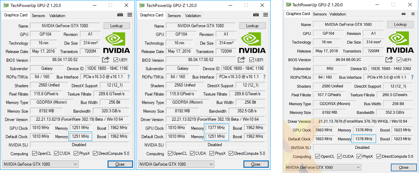Select Graphics Card tab in right window
Image resolution: width=419 pixels, height=173 pixels.
tap(298, 14)
